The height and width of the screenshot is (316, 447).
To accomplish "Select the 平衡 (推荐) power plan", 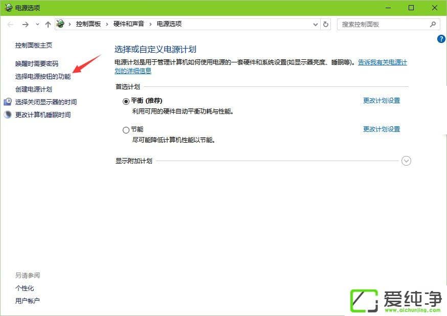I will point(126,101).
